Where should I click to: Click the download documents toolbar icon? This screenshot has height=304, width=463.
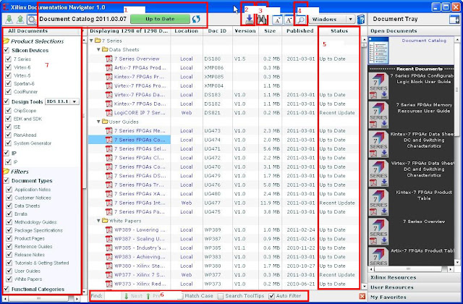(249, 20)
